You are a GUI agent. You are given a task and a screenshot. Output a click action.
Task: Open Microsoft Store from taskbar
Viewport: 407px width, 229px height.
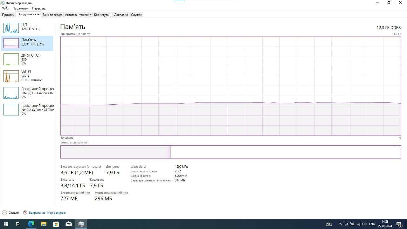click(x=56, y=224)
